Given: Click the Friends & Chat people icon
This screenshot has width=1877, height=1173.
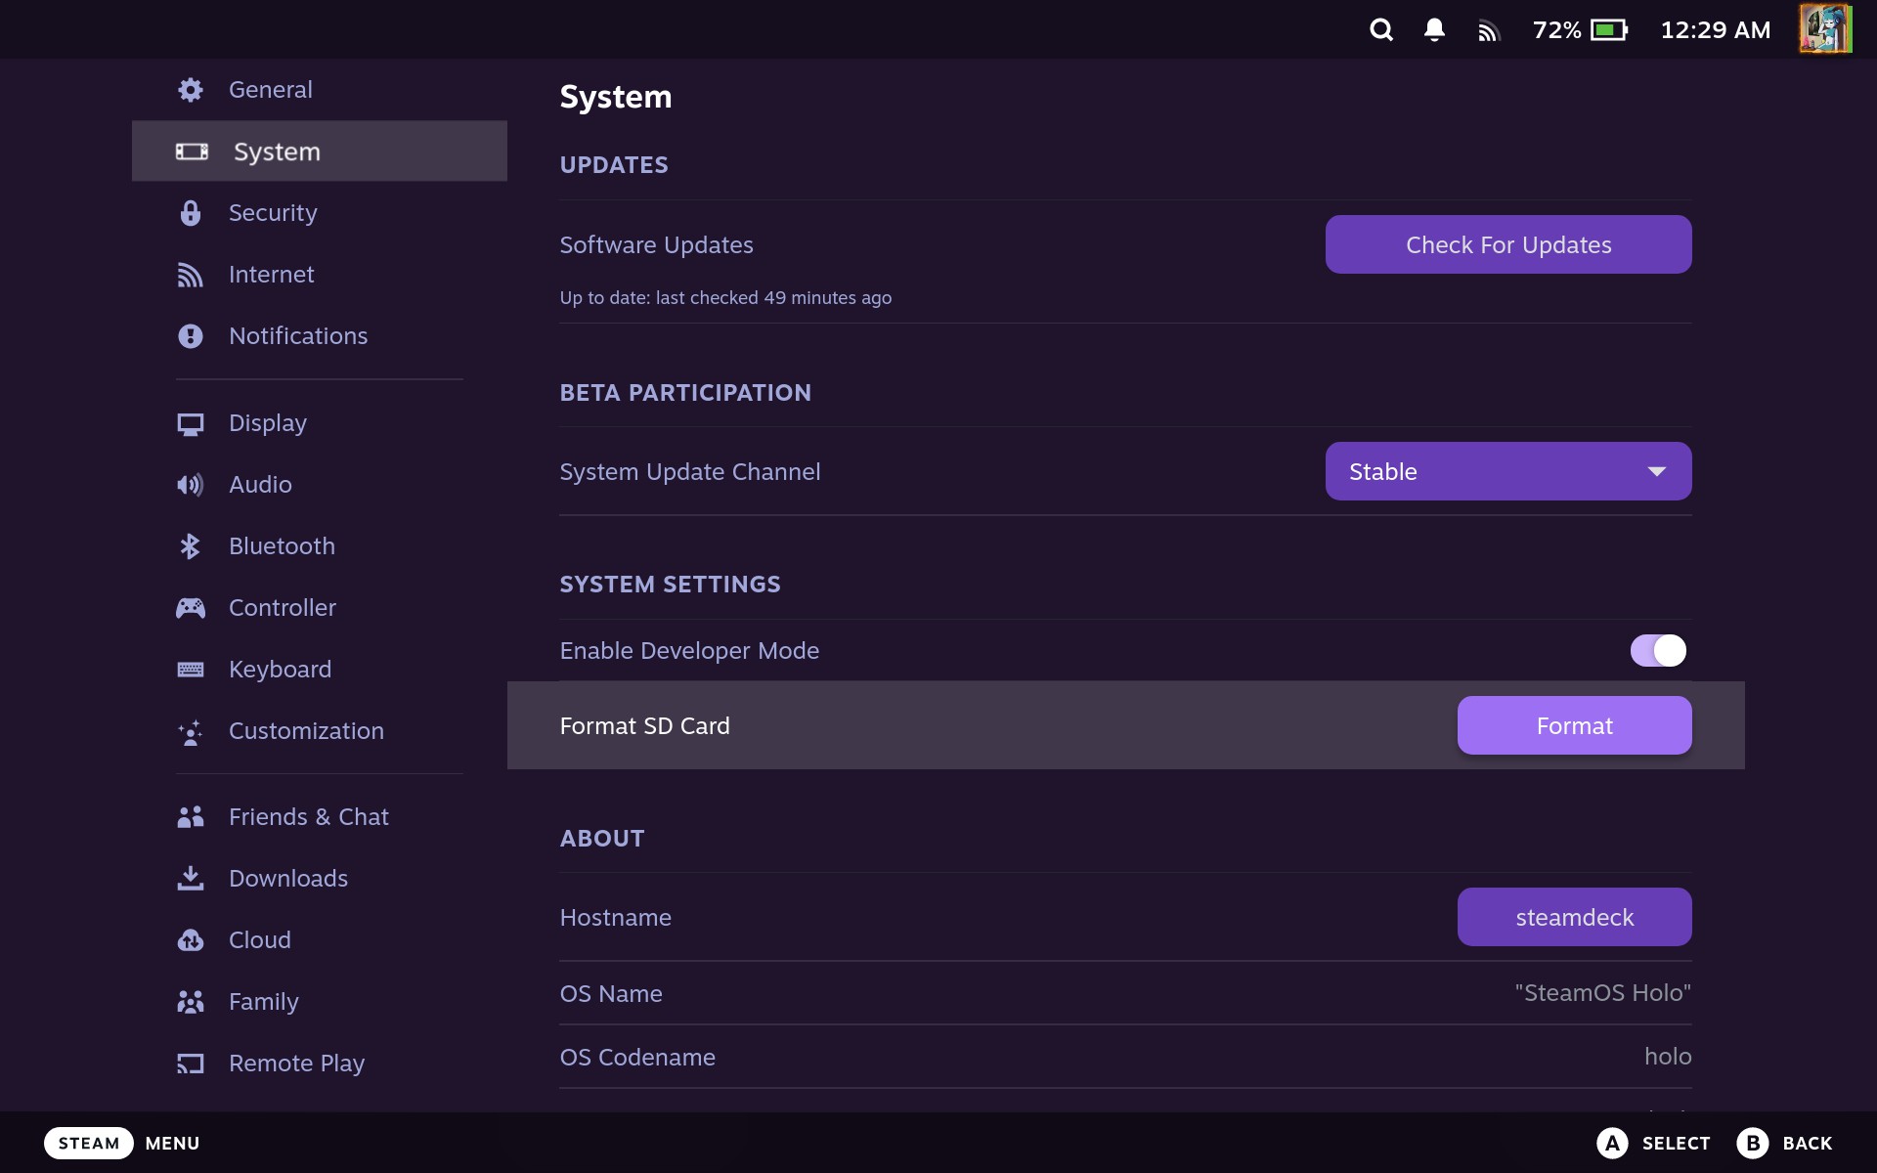Looking at the screenshot, I should coord(191,817).
